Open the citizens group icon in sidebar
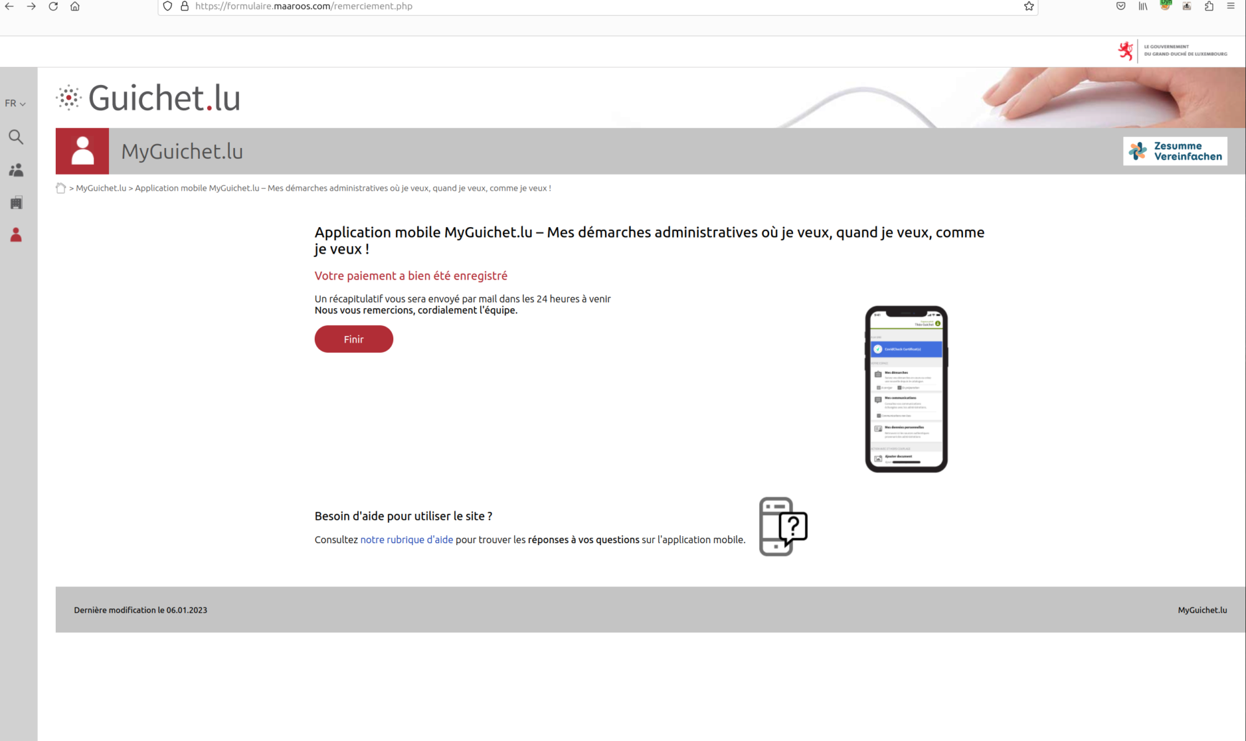The height and width of the screenshot is (741, 1246). [16, 170]
